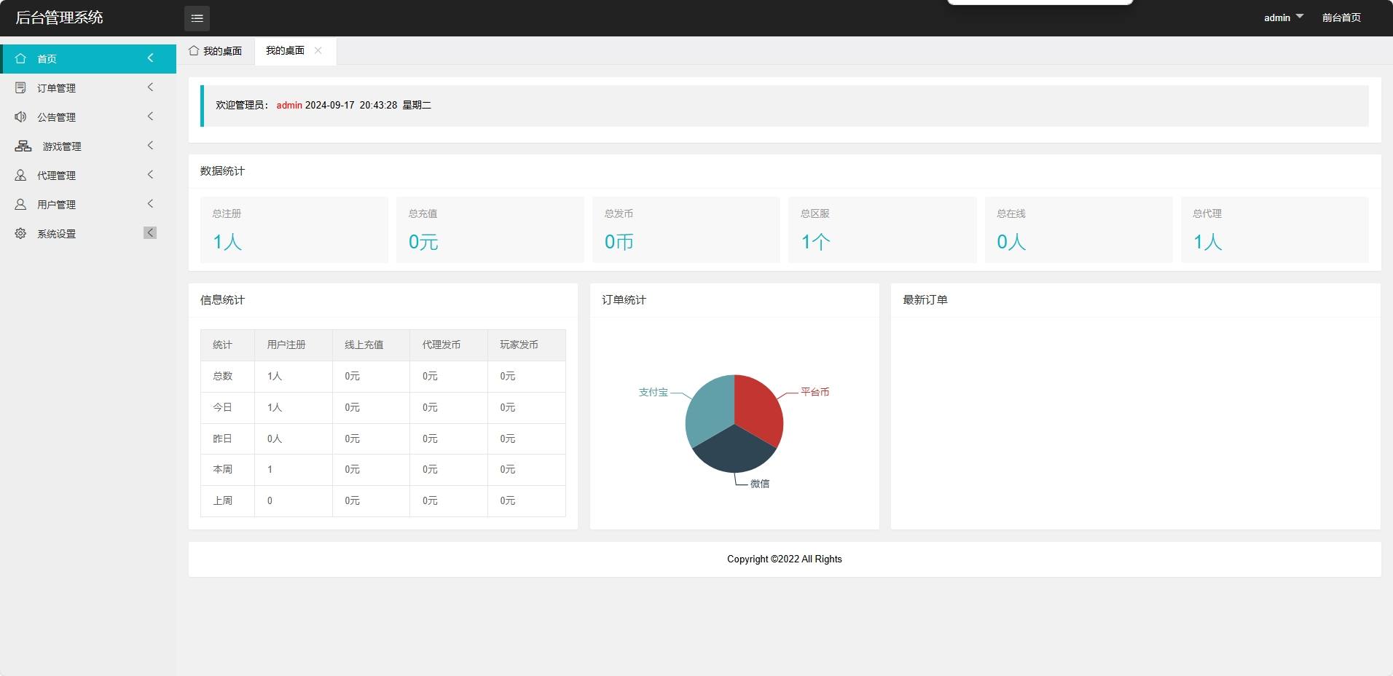This screenshot has width=1393, height=676.
Task: Click the 微信 chart label
Action: (x=760, y=484)
